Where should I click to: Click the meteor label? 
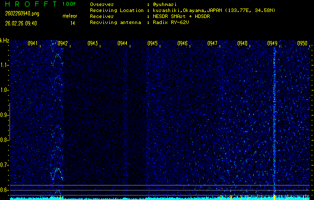tap(70, 16)
